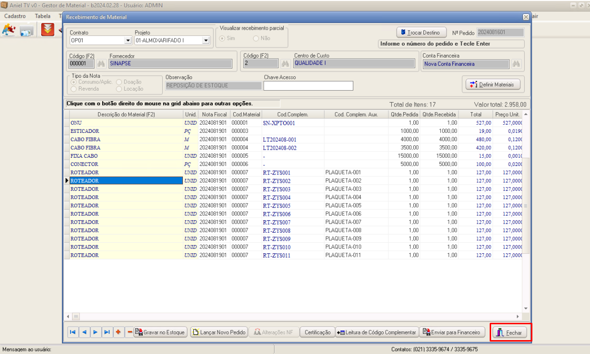Select the Não radio button
Screen dimensions: 590x354
[x=256, y=38]
